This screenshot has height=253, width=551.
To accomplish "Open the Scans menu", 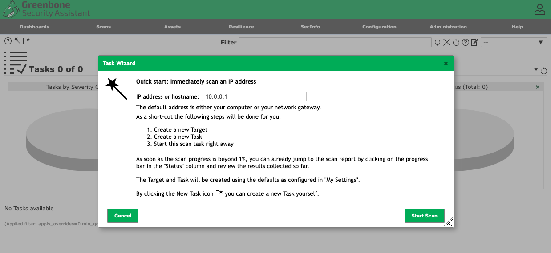I will 103,27.
